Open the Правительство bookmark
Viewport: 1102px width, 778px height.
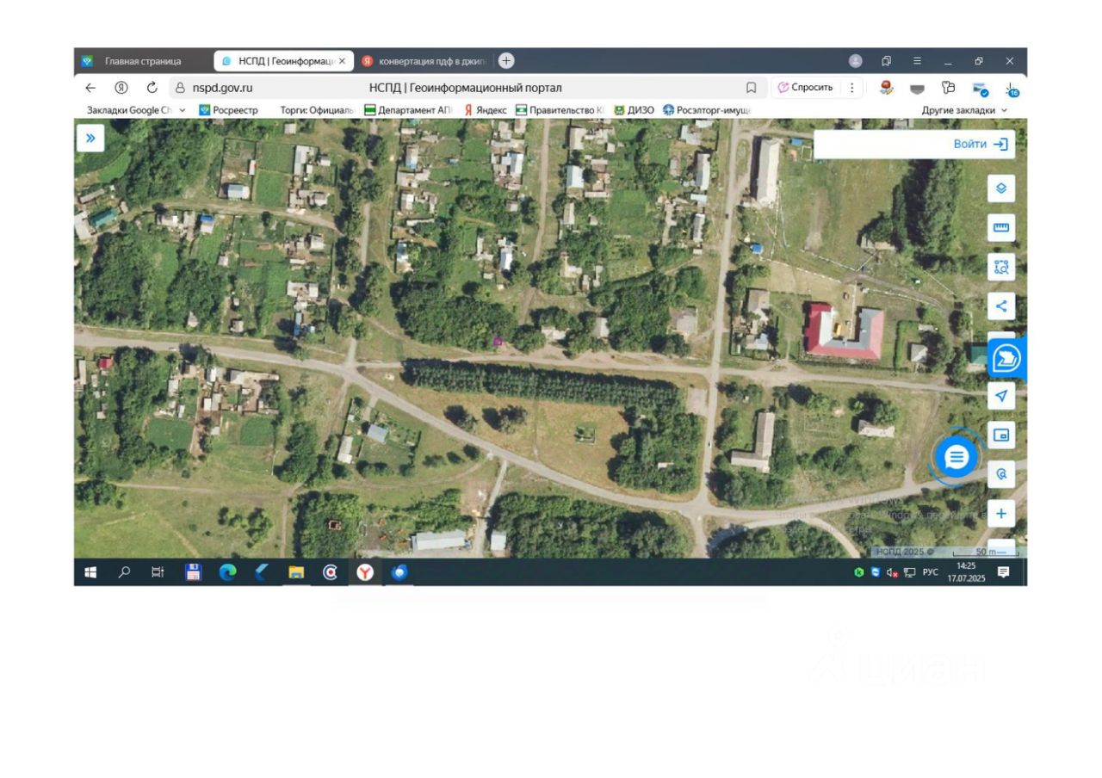560,110
